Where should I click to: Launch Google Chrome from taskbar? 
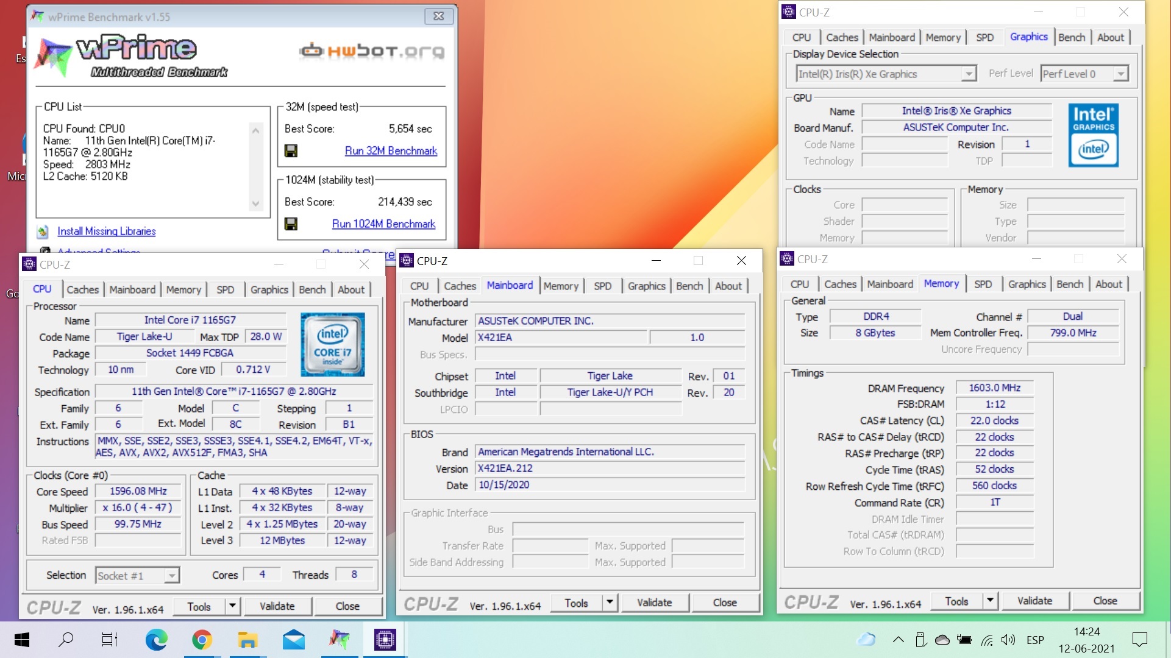(202, 640)
